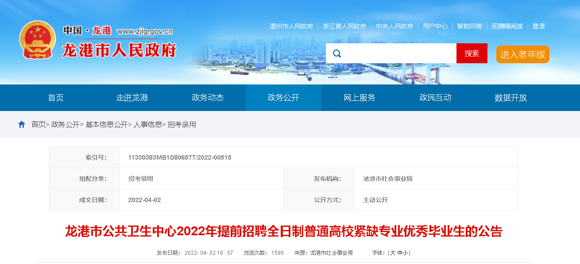This screenshot has width=580, height=264.
Task: Click 智能问答 in the top bar
Action: (x=470, y=26)
